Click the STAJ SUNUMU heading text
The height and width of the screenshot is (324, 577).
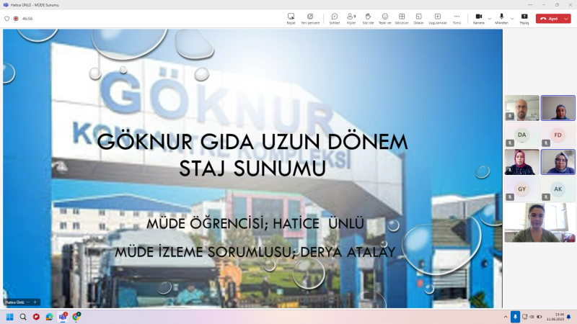(x=252, y=168)
